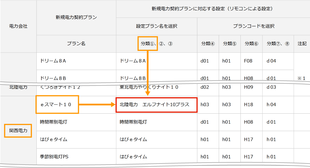Image resolution: width=310 pixels, height=168 pixels.
Task: Select the 新規電力契約プラン header cell
Action: click(76, 17)
